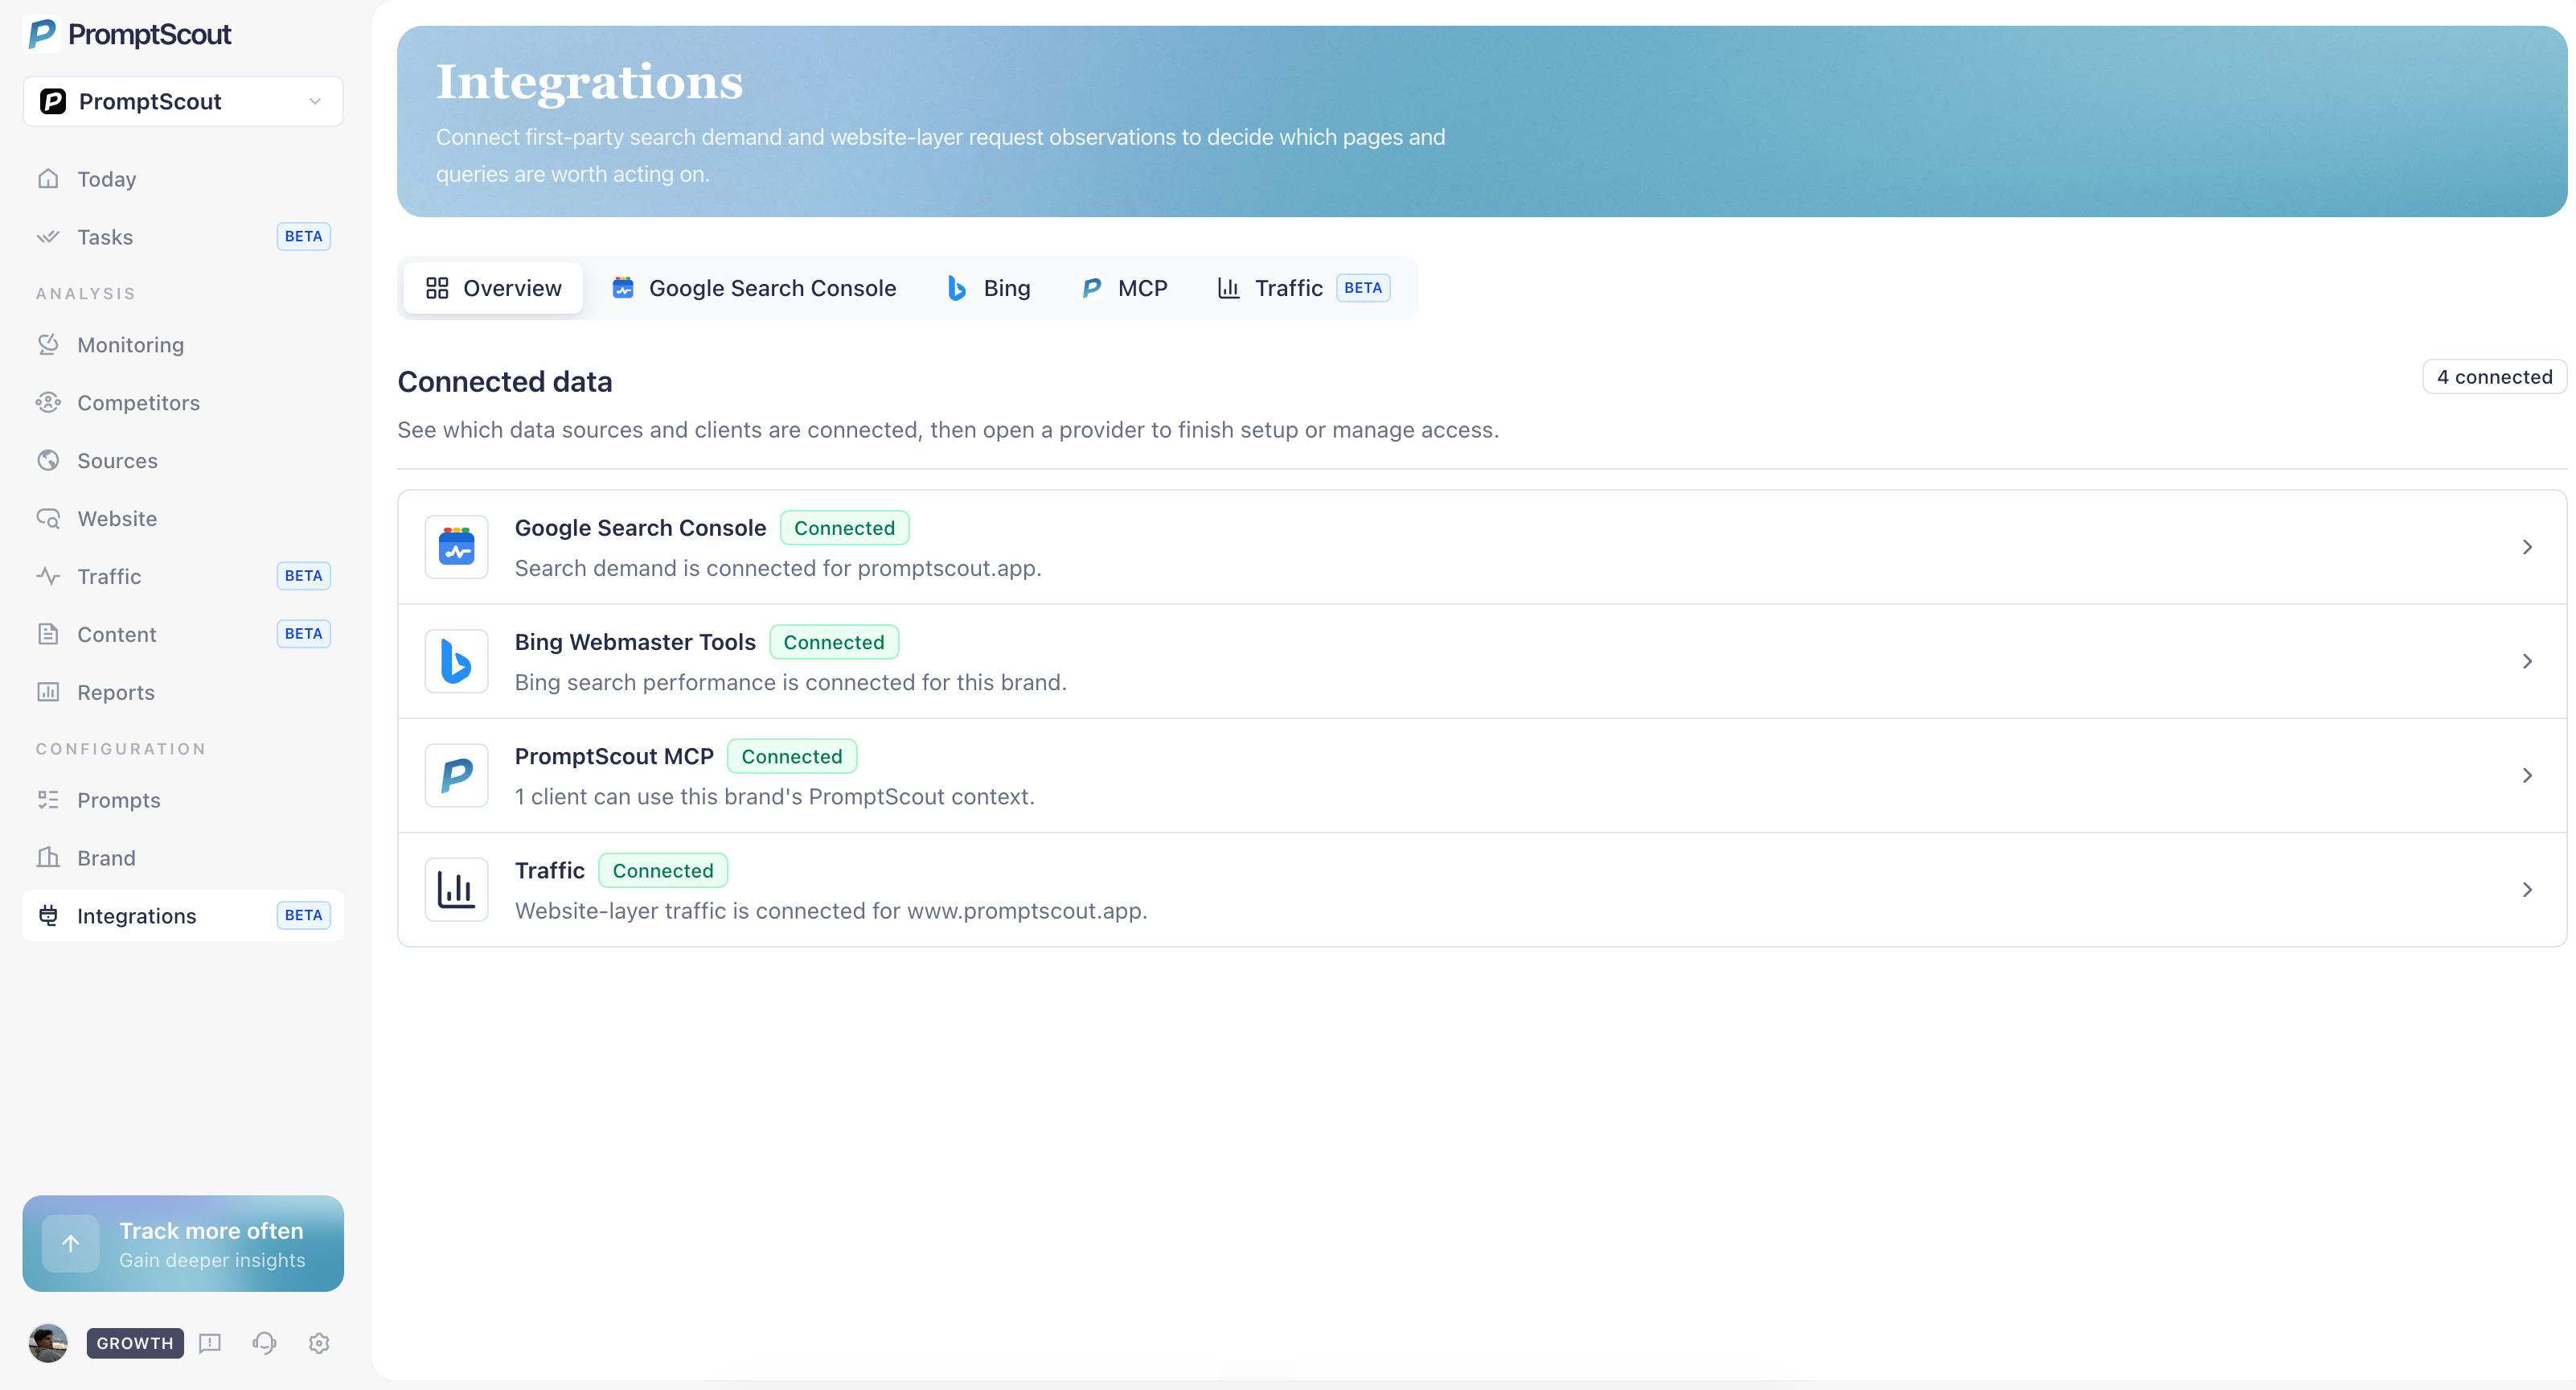Click the PromptScout MCP row title
The height and width of the screenshot is (1390, 2576).
(614, 757)
